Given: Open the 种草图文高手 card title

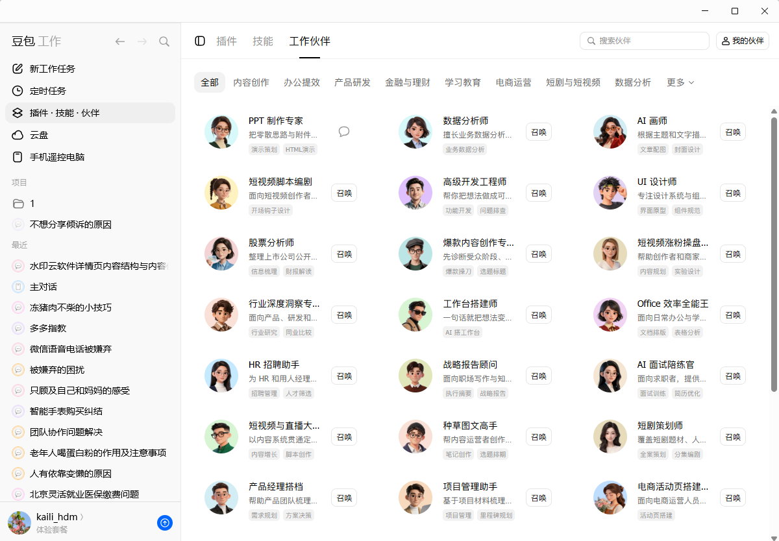Looking at the screenshot, I should coord(470,426).
